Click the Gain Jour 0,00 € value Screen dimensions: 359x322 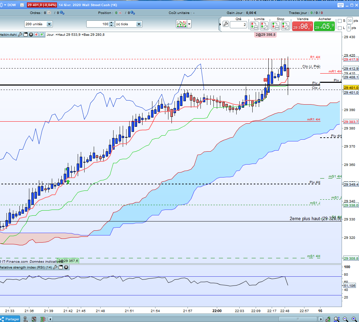tap(251, 13)
